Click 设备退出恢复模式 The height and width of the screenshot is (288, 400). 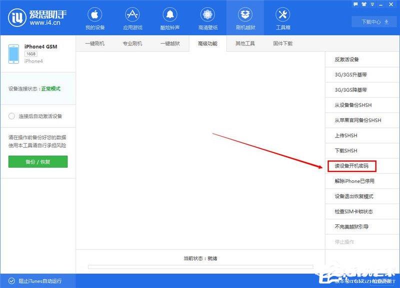362,196
